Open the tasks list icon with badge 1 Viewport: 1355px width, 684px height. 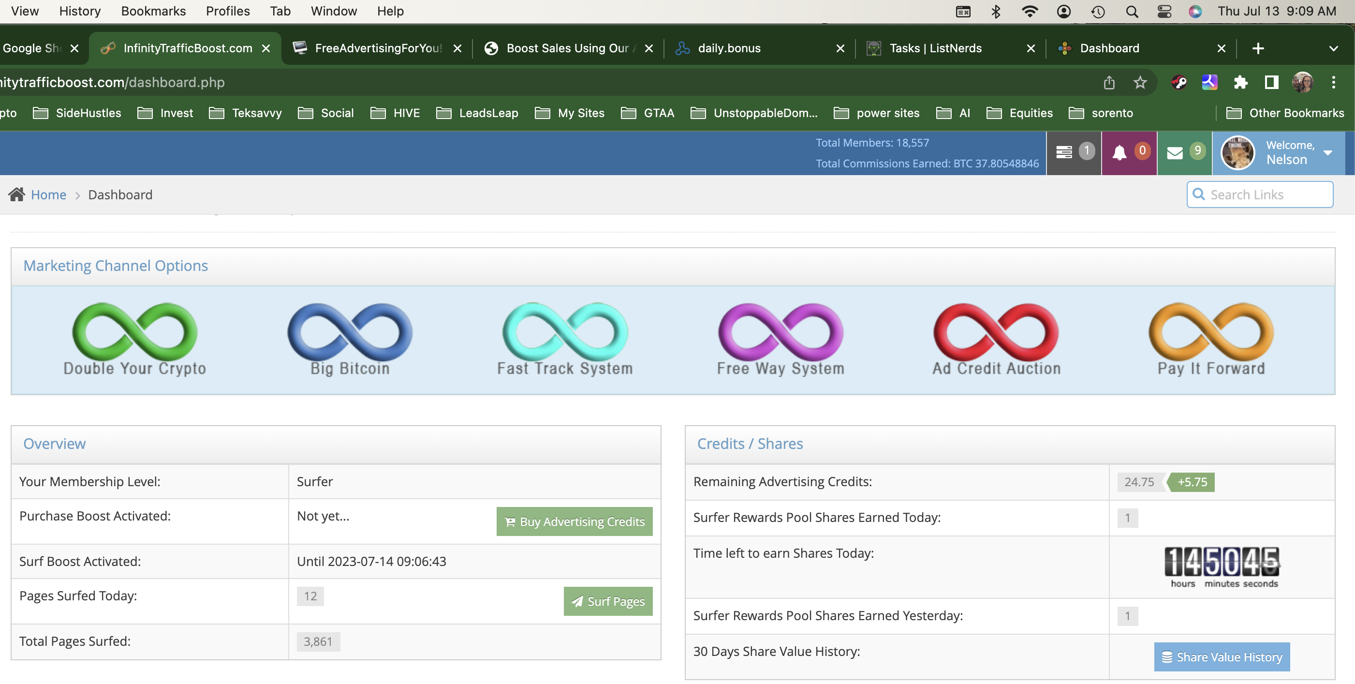pos(1074,152)
